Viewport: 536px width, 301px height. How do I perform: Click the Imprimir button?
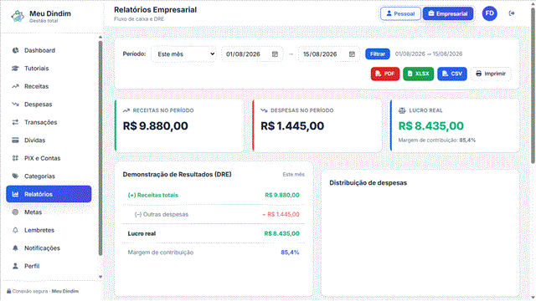click(491, 74)
